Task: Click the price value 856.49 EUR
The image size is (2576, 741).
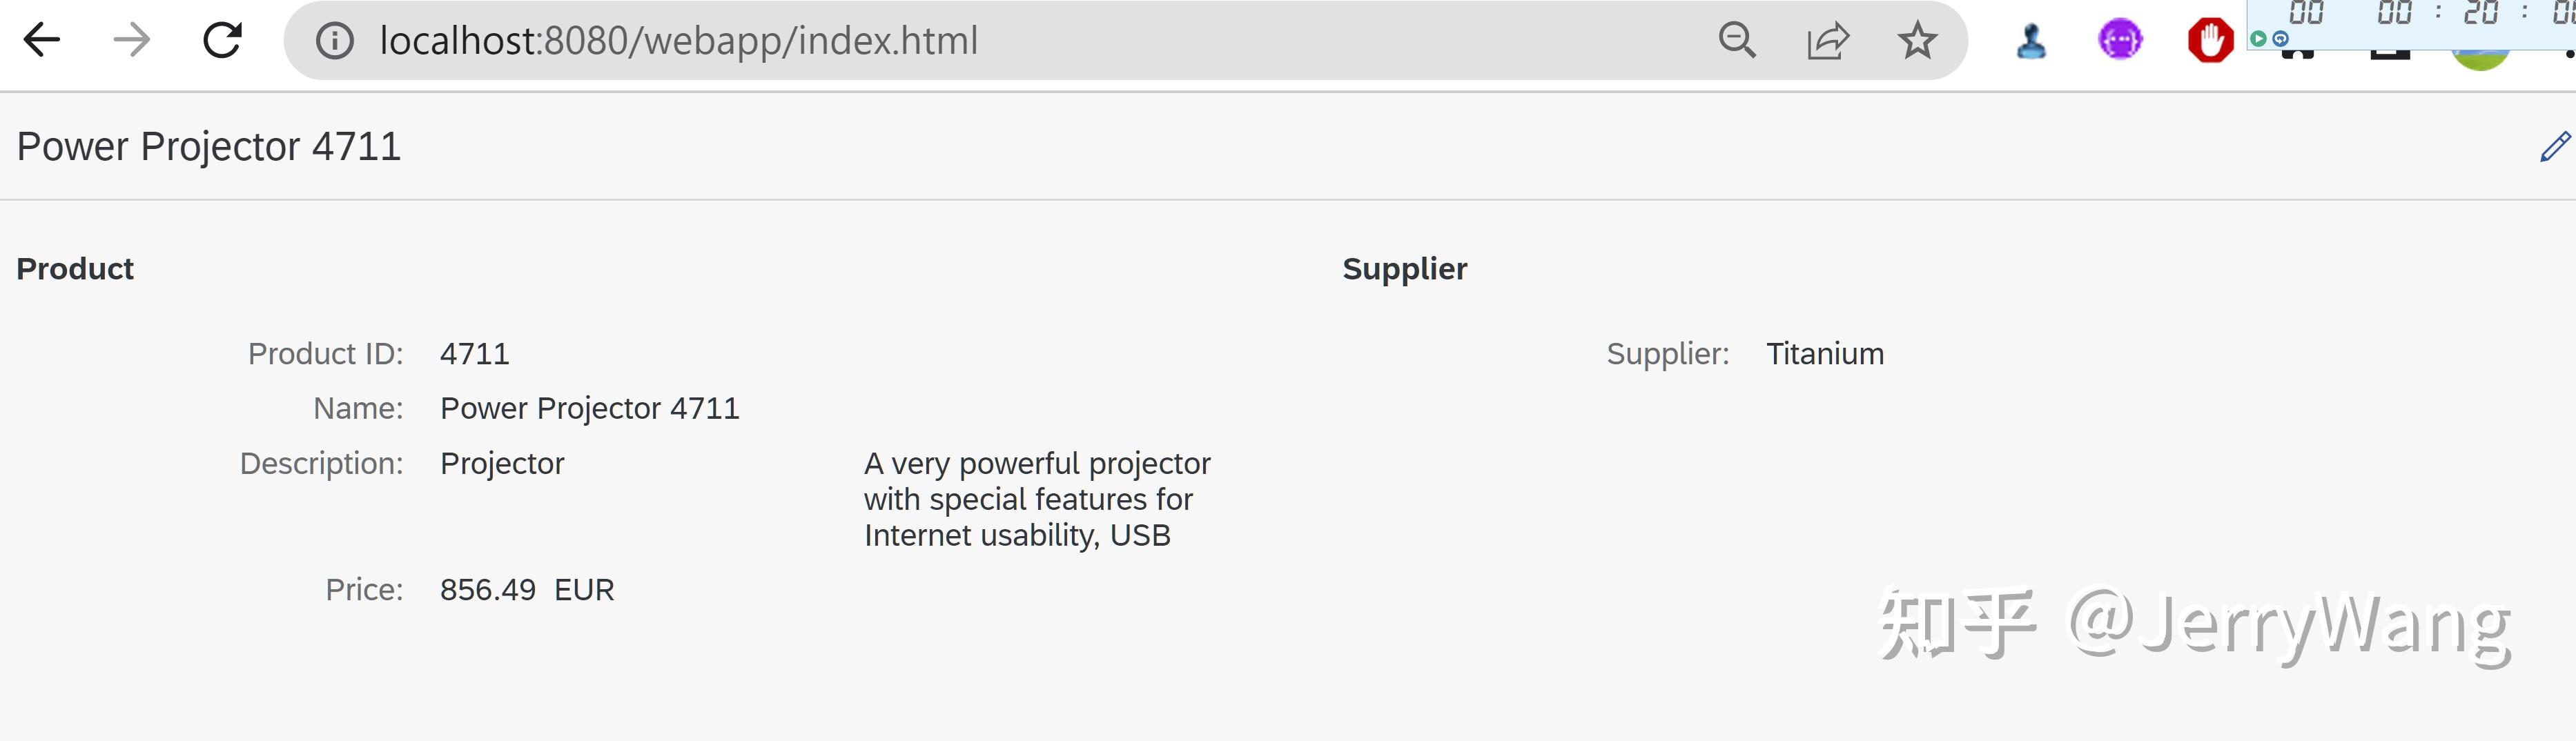Action: (x=527, y=589)
